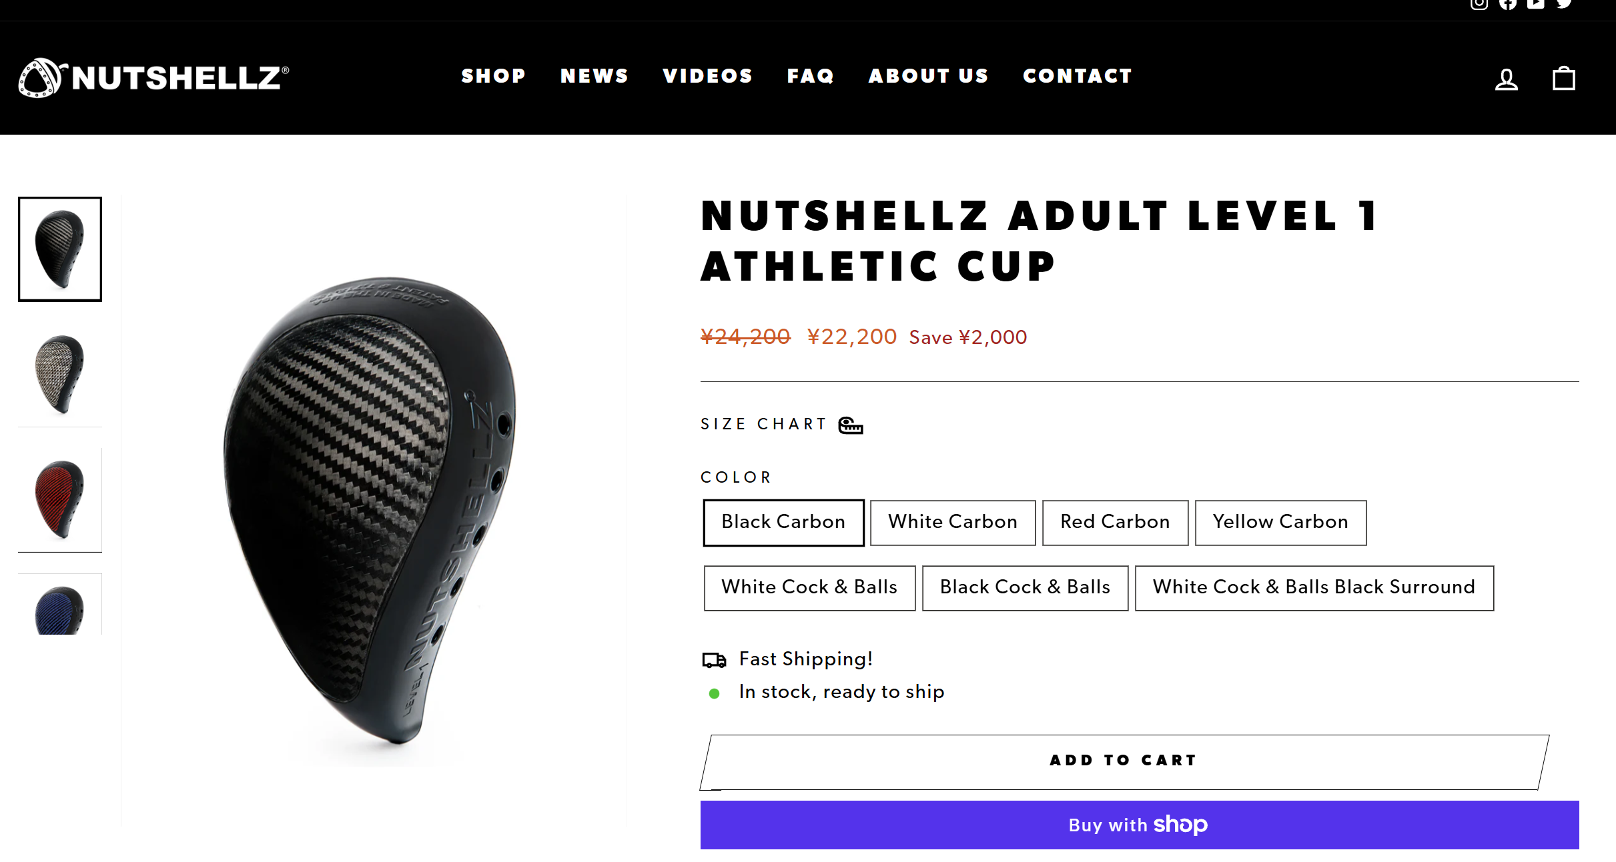Open the SHOP menu item
Image resolution: width=1616 pixels, height=862 pixels.
tap(493, 76)
